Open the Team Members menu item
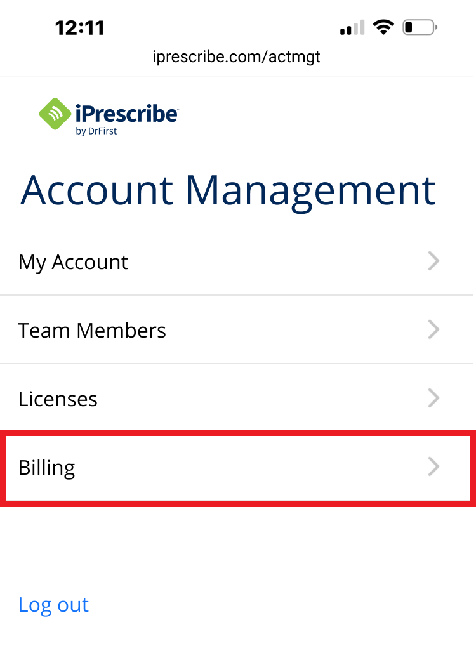The height and width of the screenshot is (653, 476). pos(92,331)
